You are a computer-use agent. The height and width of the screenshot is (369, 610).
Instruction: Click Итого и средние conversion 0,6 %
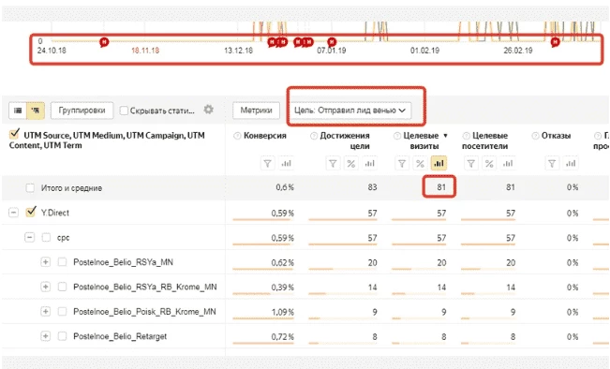(285, 187)
